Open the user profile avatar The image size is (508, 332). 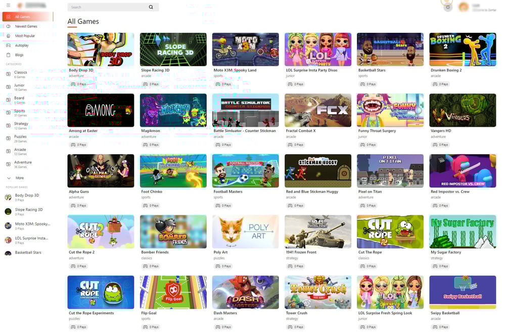pos(464,7)
